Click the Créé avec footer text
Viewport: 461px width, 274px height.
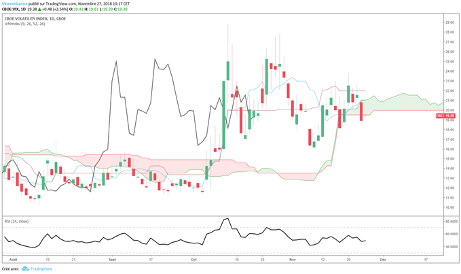tap(10, 269)
